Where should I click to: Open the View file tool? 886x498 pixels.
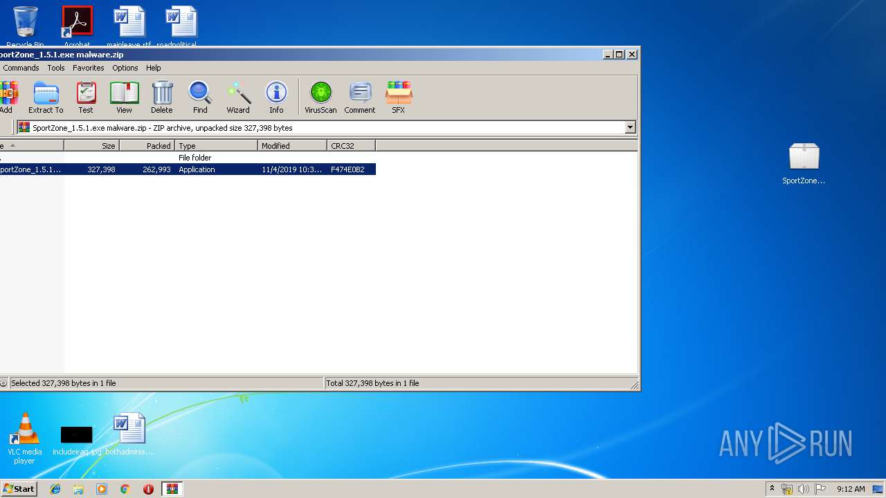tap(124, 98)
